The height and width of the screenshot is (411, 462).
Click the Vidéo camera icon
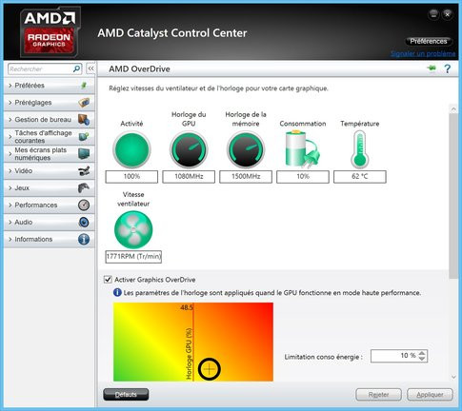[x=84, y=171]
